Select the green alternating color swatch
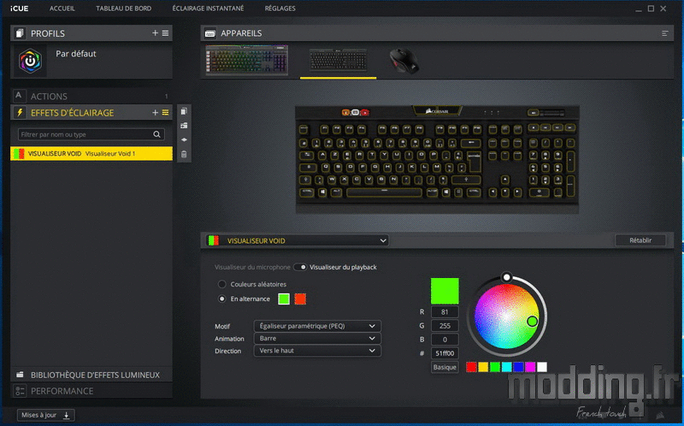Image resolution: width=684 pixels, height=426 pixels. coord(284,299)
